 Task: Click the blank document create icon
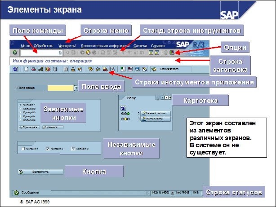(27, 69)
